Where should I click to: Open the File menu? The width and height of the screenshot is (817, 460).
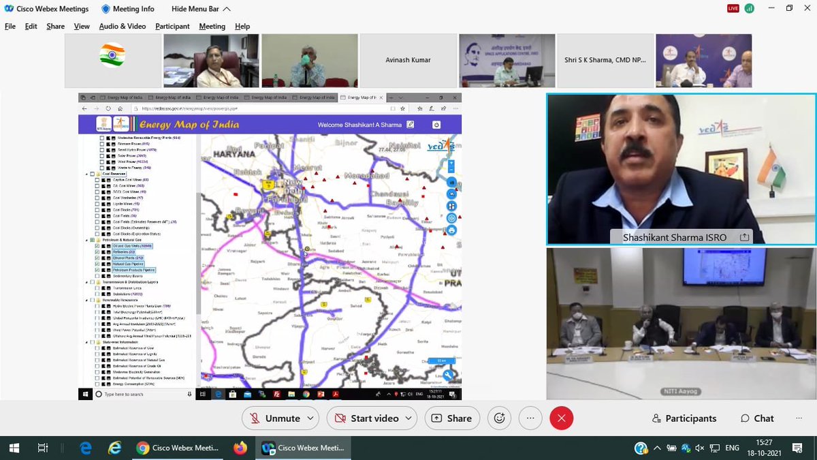(10, 26)
